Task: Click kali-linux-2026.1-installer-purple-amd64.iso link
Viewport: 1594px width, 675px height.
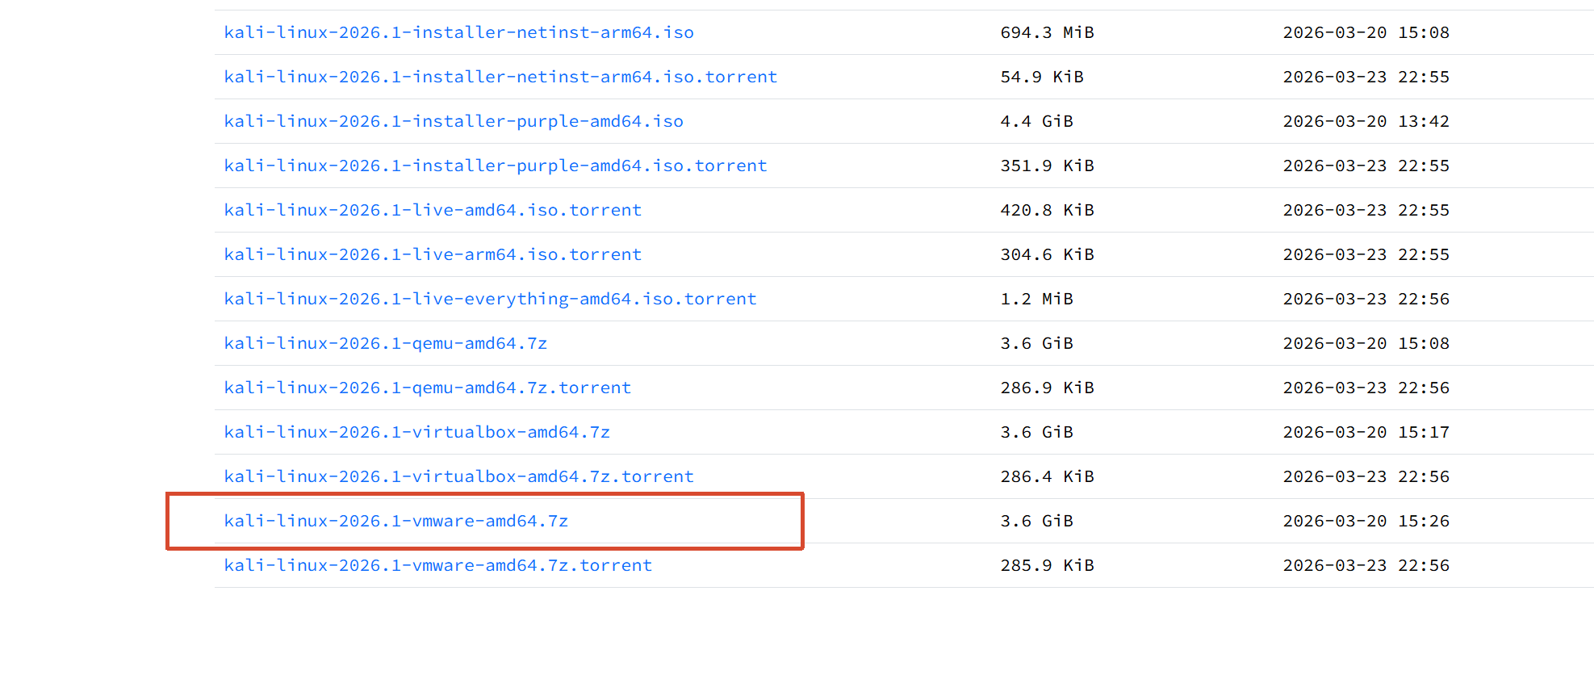Action: (x=454, y=121)
